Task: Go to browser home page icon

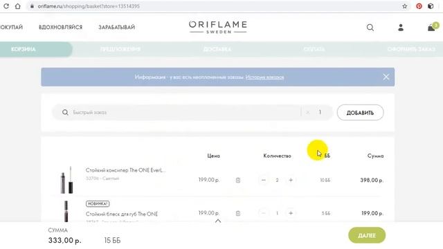Action: 18,6
